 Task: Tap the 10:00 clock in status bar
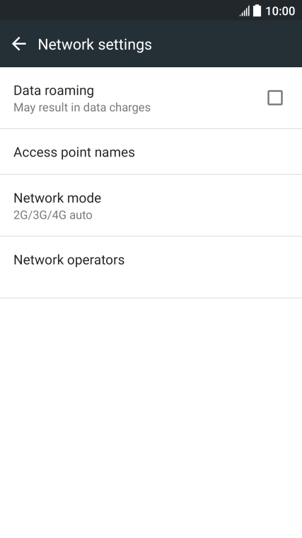point(280,11)
